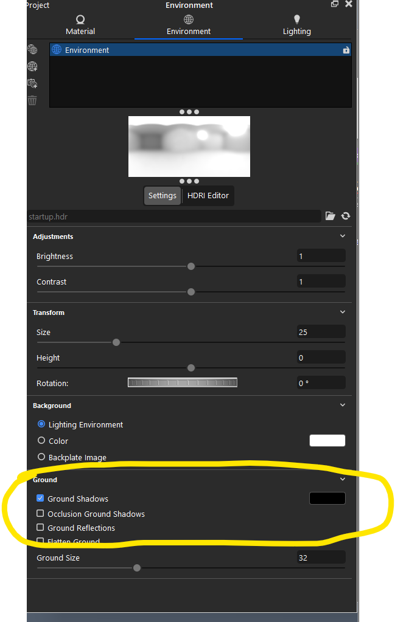Undock the Project panel window
This screenshot has height=622, width=395.
(x=335, y=4)
